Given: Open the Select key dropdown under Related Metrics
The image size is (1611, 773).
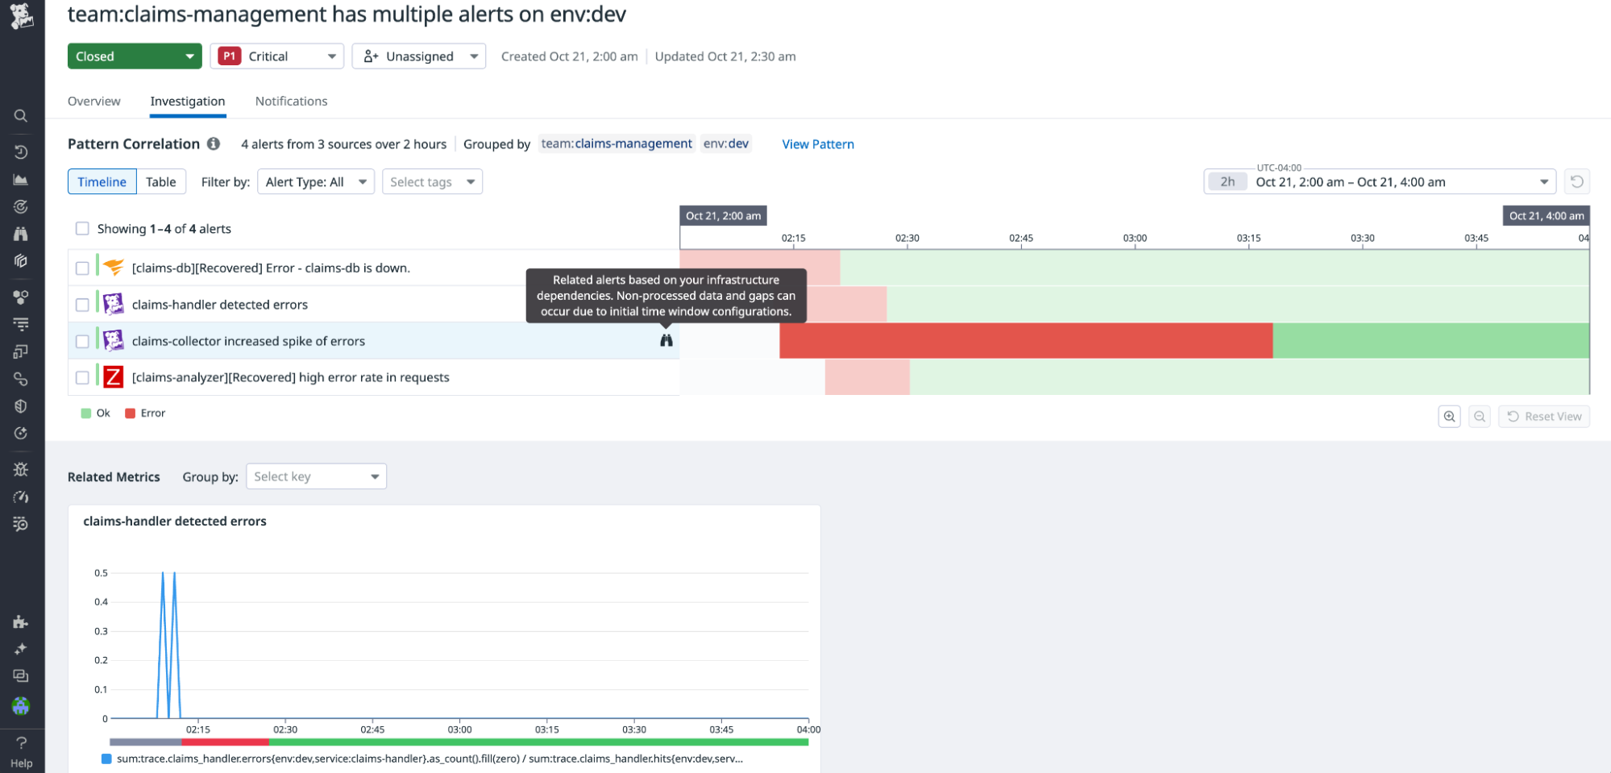Looking at the screenshot, I should 316,476.
